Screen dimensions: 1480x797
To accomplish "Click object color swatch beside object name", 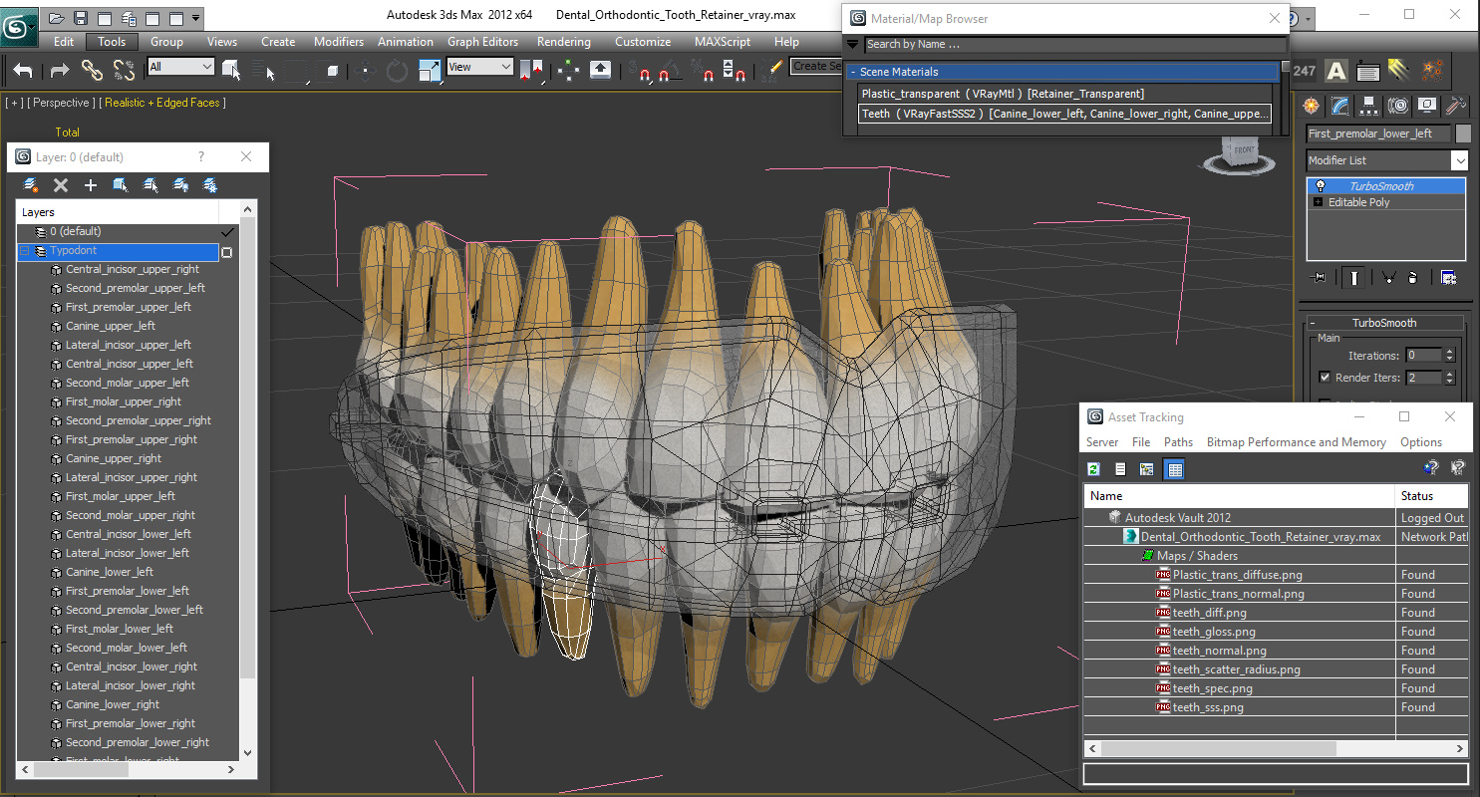I will point(1463,133).
